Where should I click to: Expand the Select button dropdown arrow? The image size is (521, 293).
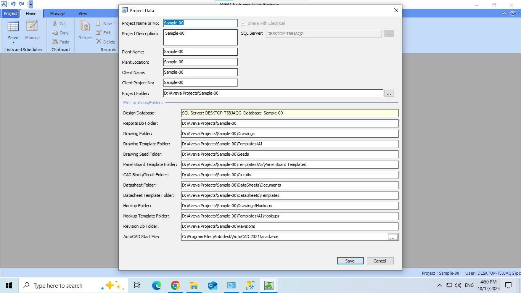click(13, 43)
